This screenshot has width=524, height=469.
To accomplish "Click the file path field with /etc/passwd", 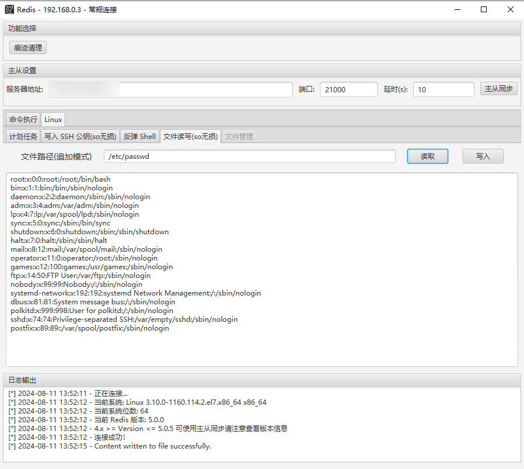I will [250, 156].
